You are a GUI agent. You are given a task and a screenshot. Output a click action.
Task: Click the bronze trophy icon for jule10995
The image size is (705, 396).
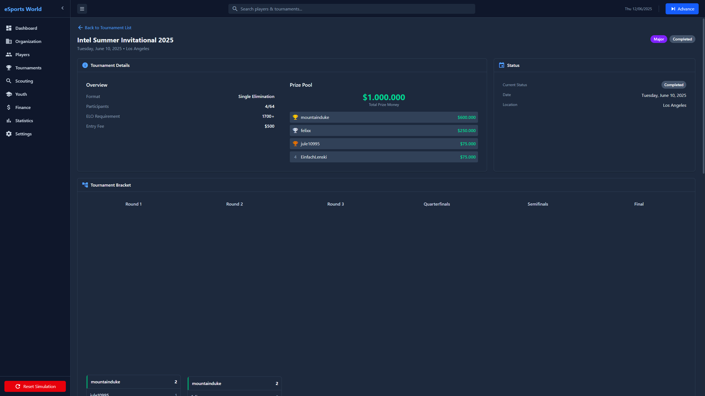click(295, 144)
